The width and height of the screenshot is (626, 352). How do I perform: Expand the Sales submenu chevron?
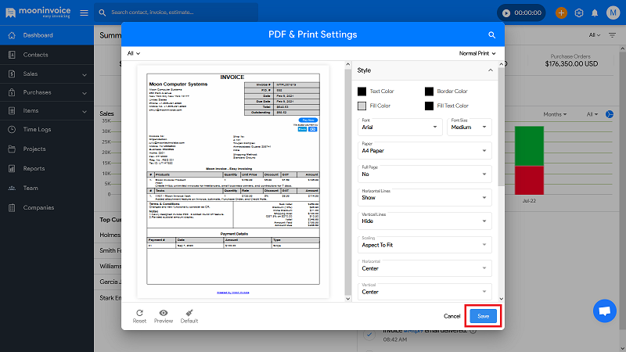pos(85,74)
